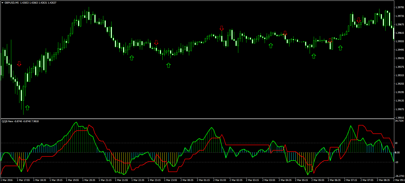Click green buy arrow above 1 Mar 22:35
Viewport: 405px width, 183px height.
[x=132, y=58]
